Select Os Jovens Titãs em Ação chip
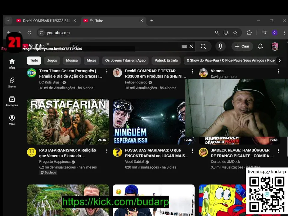 (125, 60)
